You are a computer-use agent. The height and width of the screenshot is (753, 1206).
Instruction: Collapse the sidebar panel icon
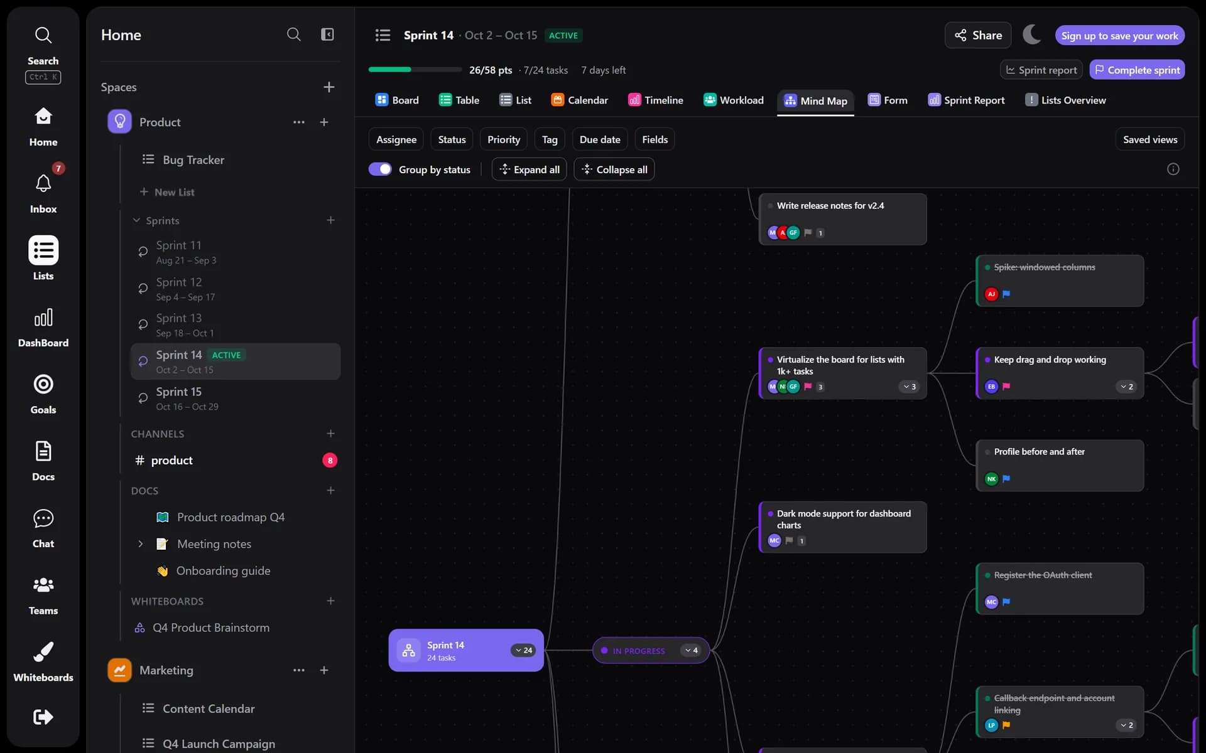coord(327,35)
